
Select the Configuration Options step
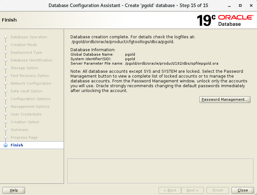(31, 99)
